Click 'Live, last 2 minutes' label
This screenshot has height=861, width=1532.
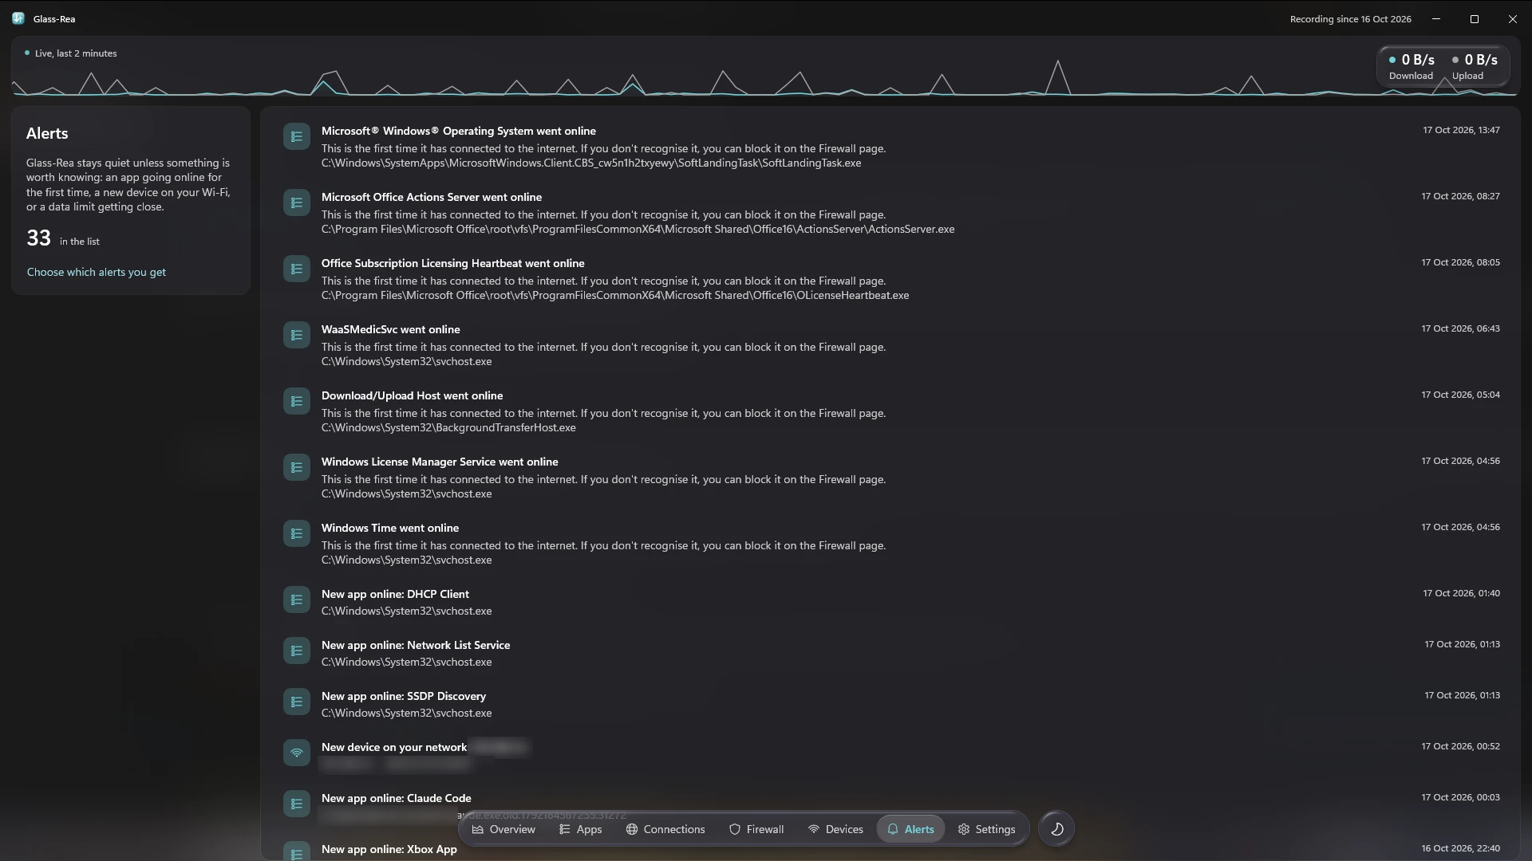(x=76, y=53)
